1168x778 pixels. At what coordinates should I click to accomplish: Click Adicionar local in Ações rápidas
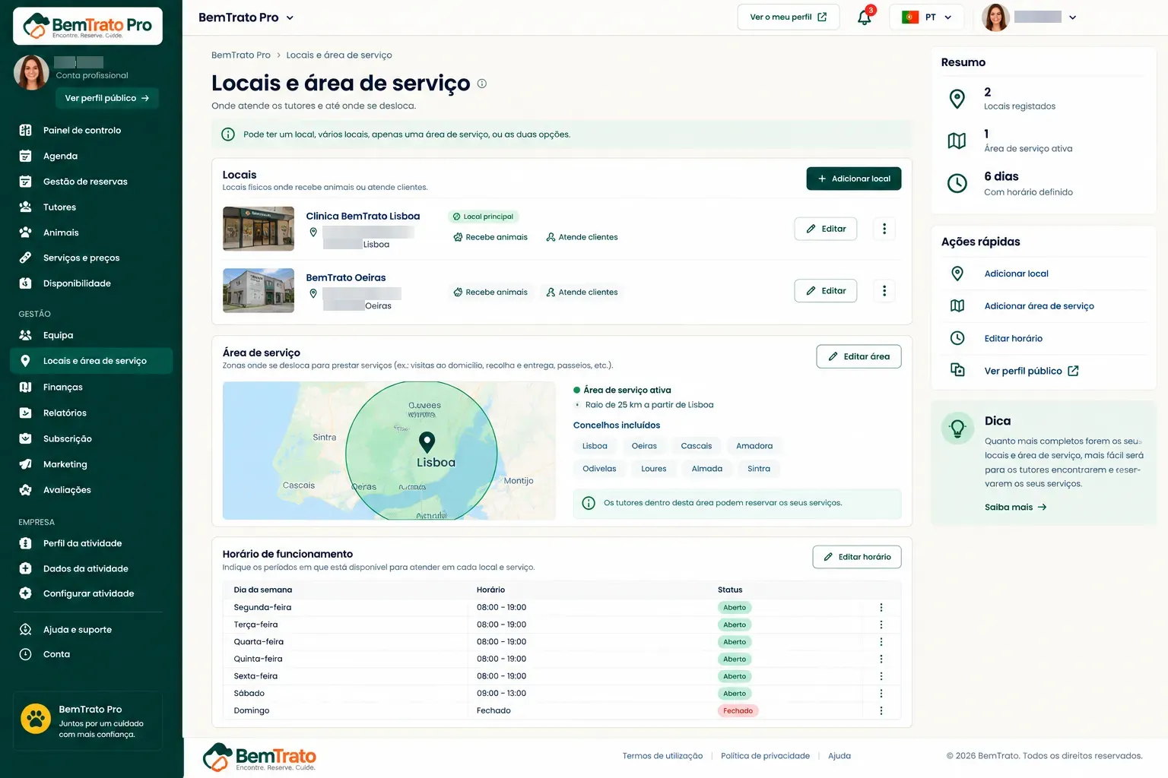[1016, 274]
